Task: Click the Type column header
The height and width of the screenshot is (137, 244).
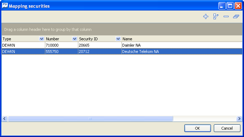Action: pos(23,39)
